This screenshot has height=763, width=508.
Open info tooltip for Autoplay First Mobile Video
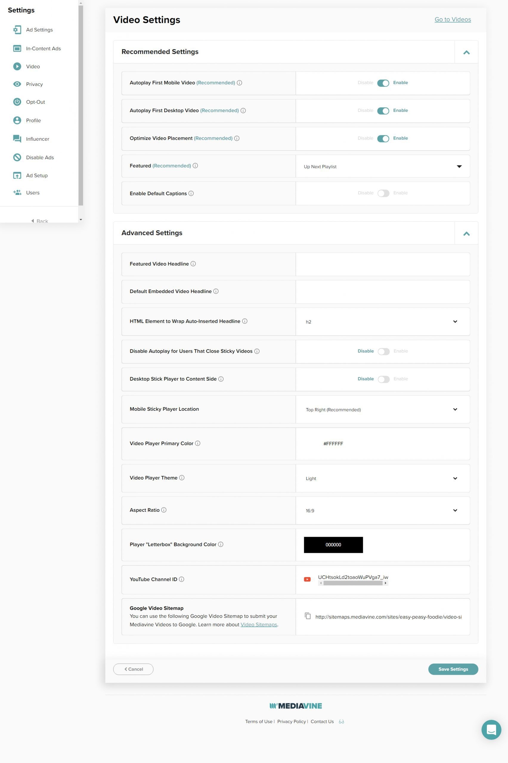click(239, 83)
